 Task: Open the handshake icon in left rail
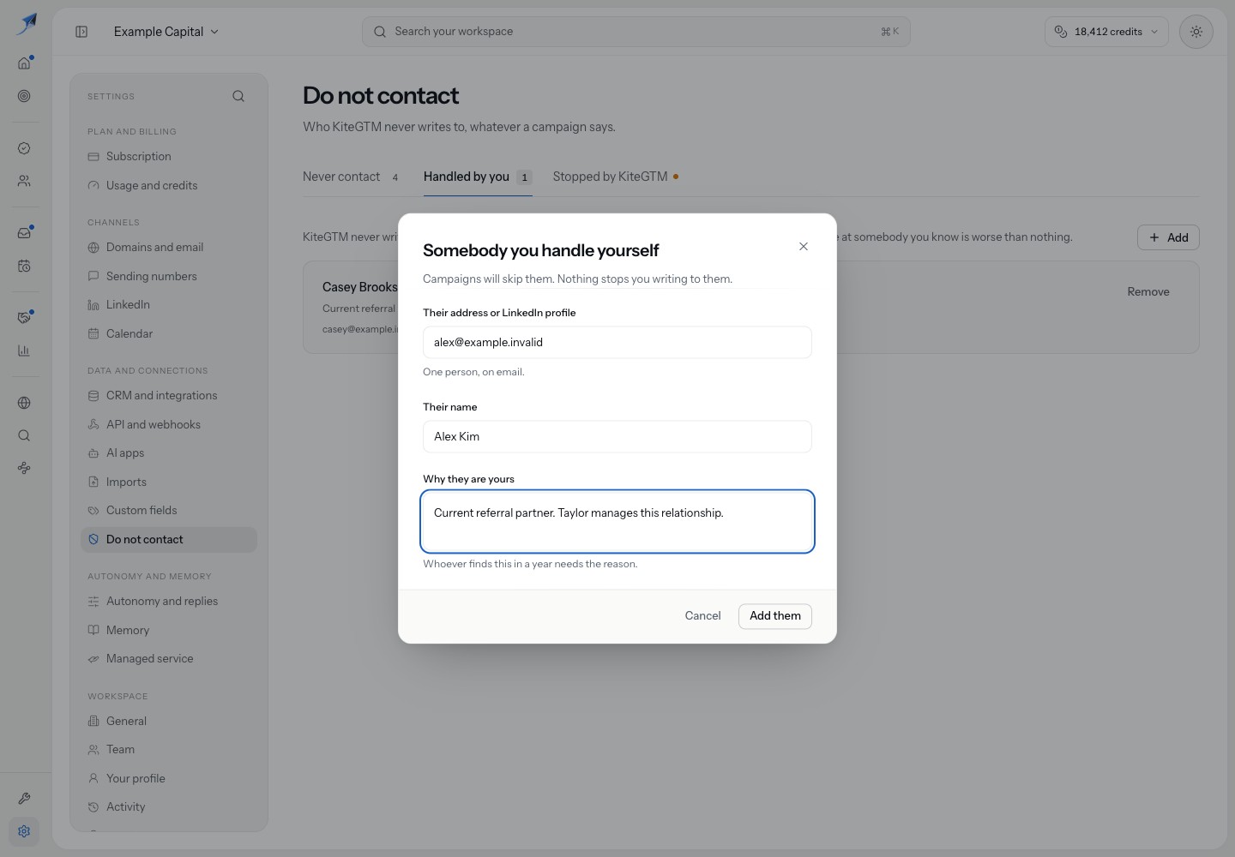[x=24, y=317]
